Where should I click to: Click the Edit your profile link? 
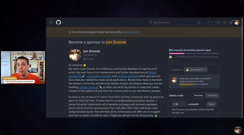[131, 32]
